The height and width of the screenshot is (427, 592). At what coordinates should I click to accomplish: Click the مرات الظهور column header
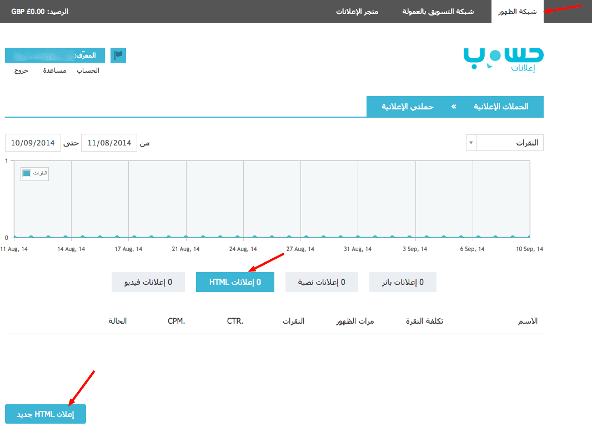click(355, 321)
